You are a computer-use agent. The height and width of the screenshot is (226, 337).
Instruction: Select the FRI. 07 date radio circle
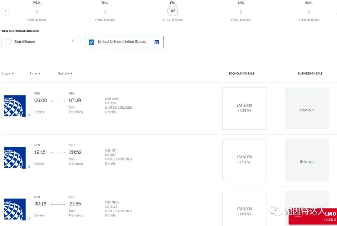coord(173,11)
